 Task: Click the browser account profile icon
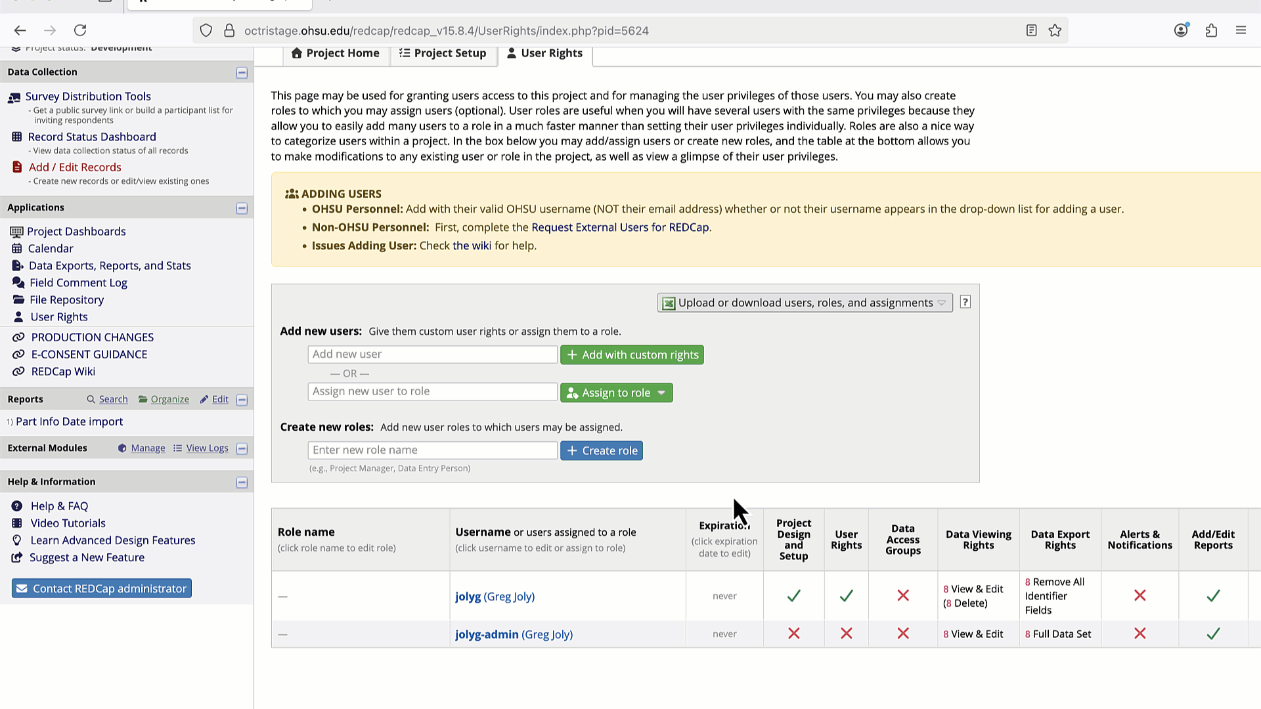1181,30
